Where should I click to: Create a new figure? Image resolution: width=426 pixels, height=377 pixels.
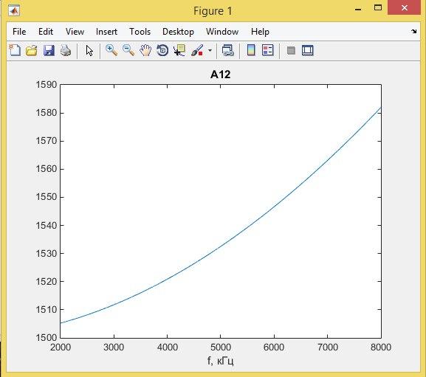point(15,50)
